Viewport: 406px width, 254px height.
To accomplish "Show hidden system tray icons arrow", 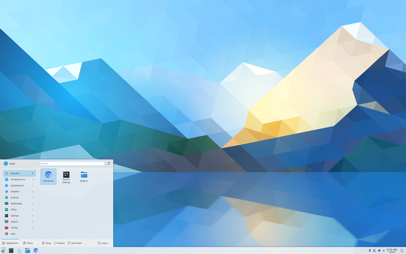I will (x=384, y=250).
